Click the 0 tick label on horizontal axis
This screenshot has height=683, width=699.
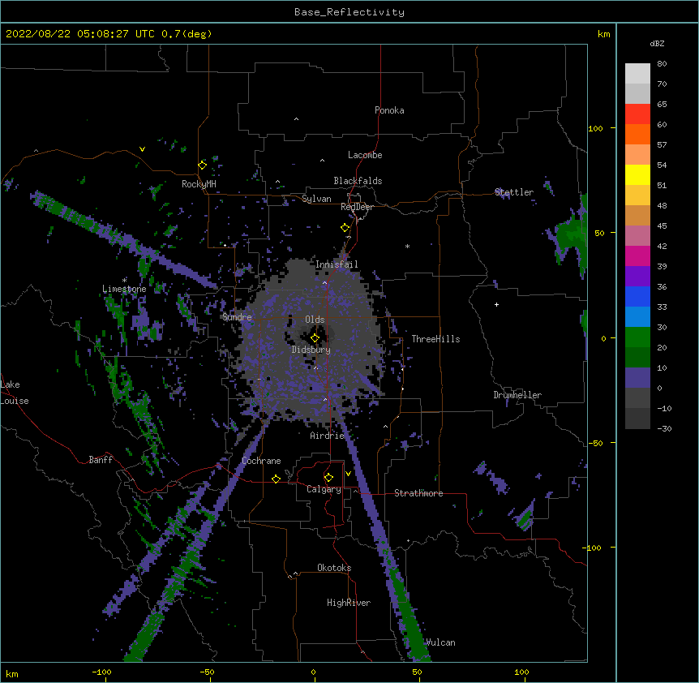(313, 672)
